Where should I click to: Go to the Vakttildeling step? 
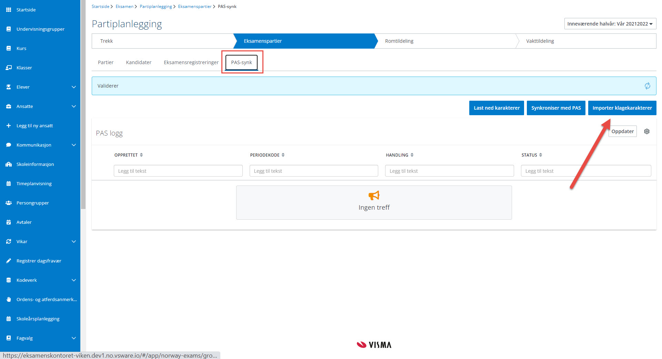click(586, 41)
